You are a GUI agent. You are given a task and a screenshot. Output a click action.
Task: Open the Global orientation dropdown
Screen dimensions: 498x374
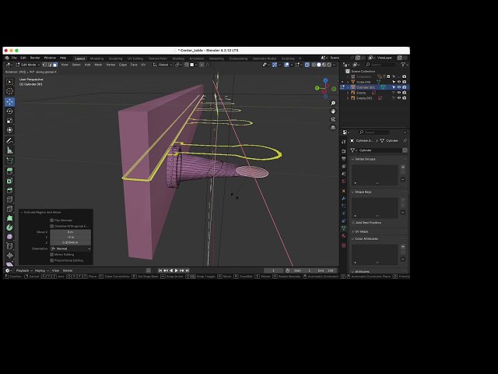pyautogui.click(x=163, y=65)
